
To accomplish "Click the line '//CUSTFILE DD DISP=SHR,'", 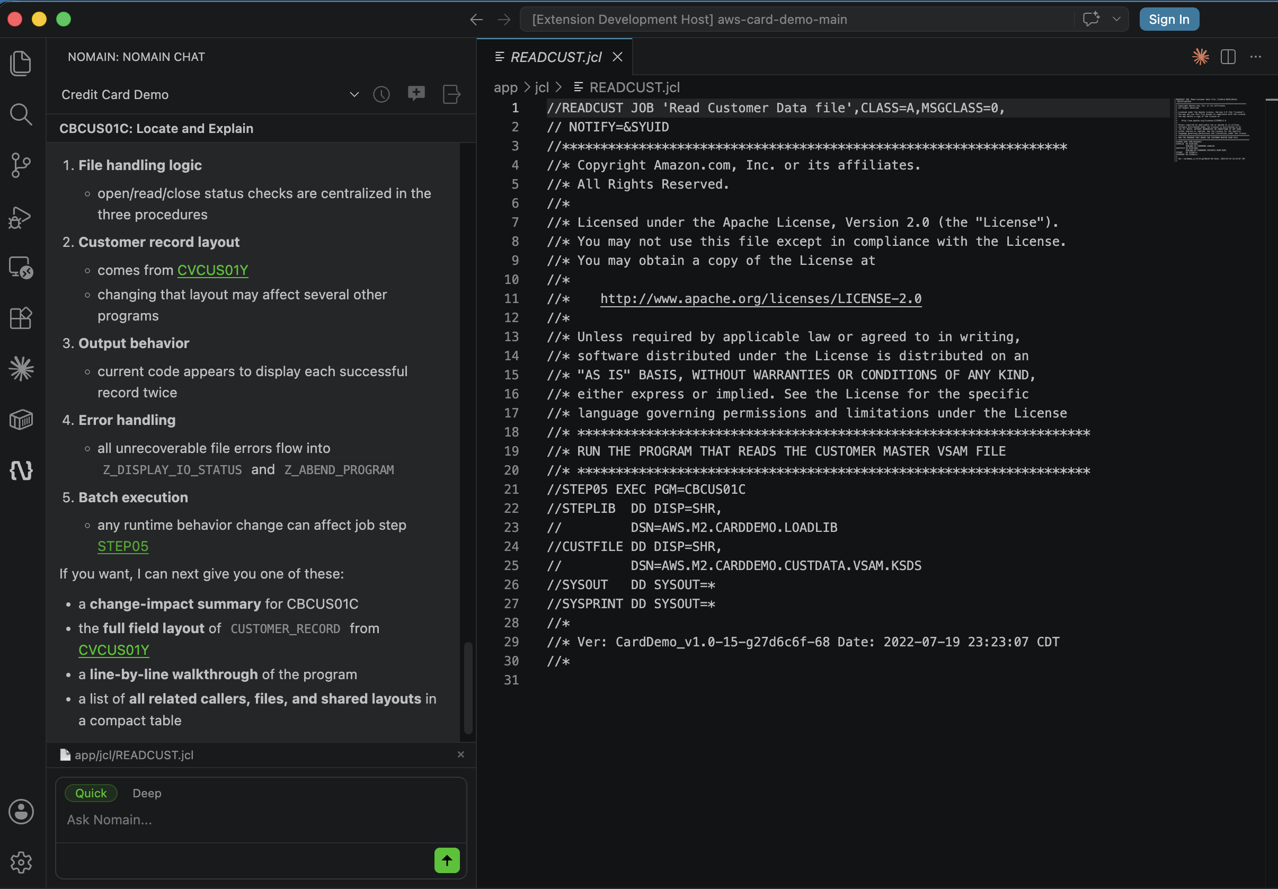I will point(634,546).
